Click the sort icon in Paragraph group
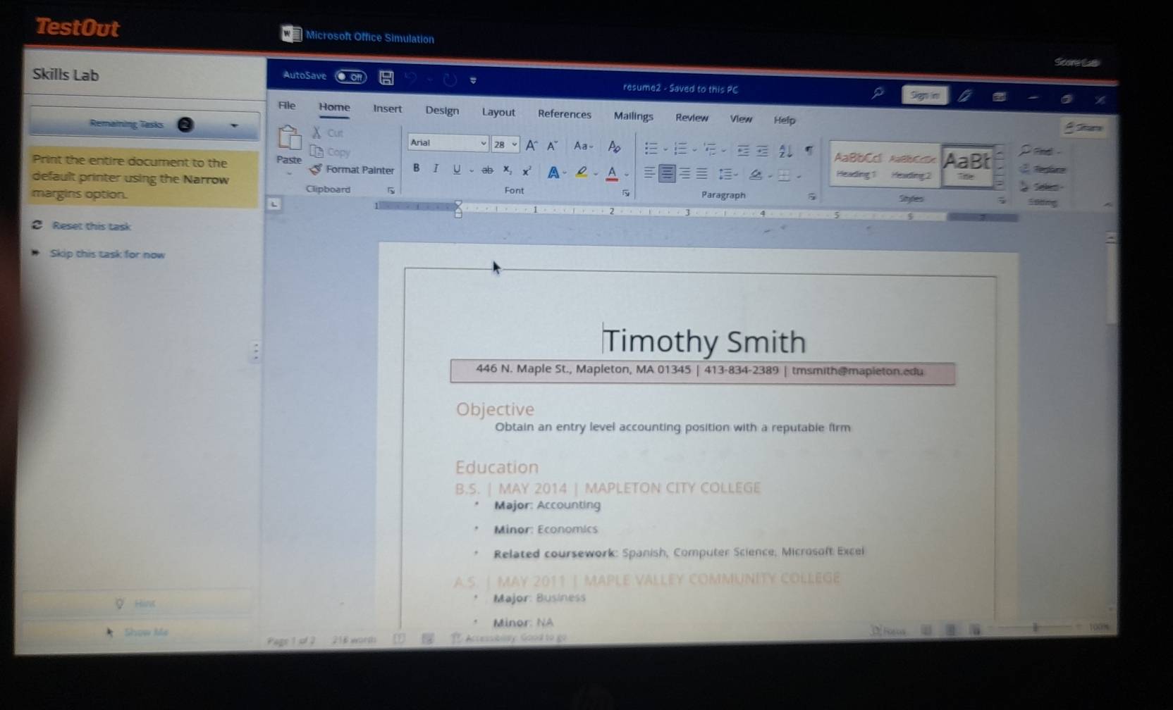This screenshot has width=1173, height=710. (x=785, y=151)
